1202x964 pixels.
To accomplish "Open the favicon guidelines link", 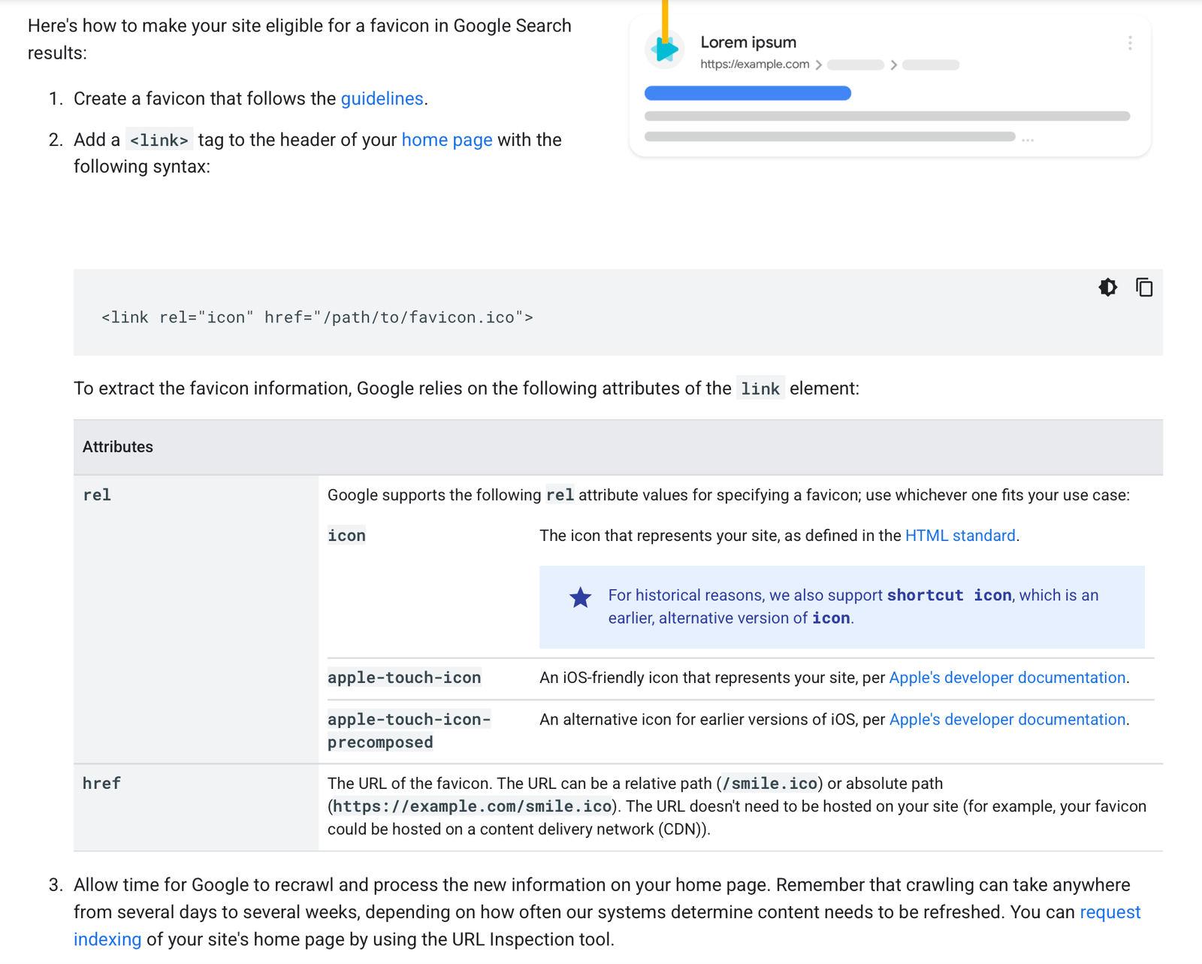I will 382,99.
